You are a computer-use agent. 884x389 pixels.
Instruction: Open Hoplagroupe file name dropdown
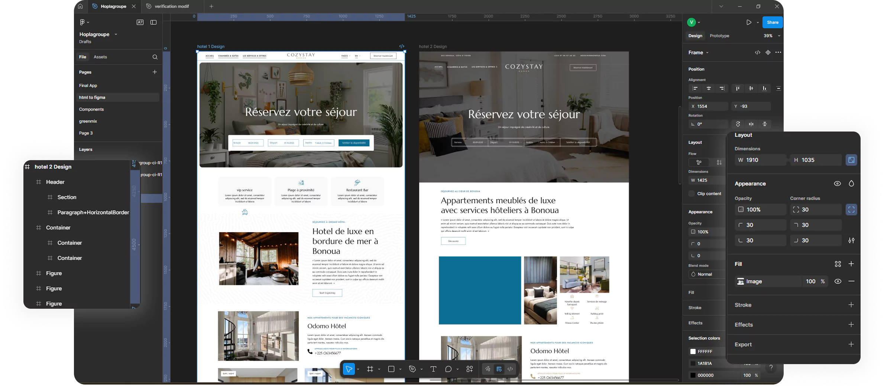click(x=116, y=34)
